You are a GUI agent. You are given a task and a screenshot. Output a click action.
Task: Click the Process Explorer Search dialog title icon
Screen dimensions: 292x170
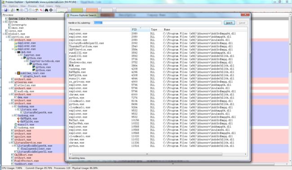tap(68, 15)
